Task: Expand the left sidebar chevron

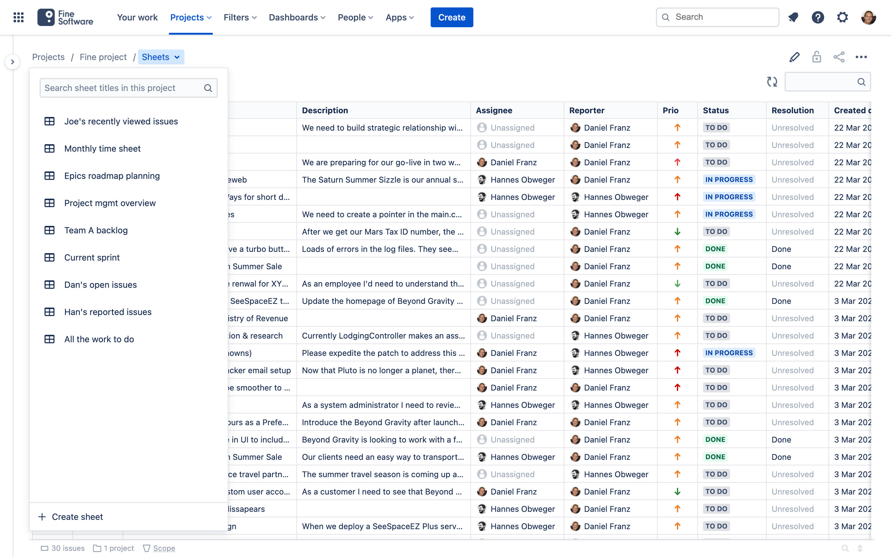Action: [x=12, y=62]
